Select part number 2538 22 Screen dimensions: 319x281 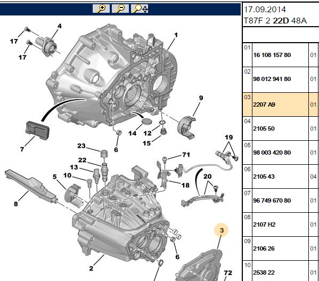click(264, 272)
